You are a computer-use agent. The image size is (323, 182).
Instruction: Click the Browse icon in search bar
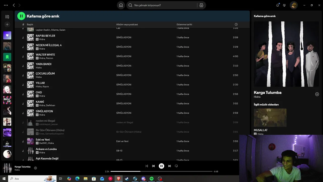tap(201, 5)
